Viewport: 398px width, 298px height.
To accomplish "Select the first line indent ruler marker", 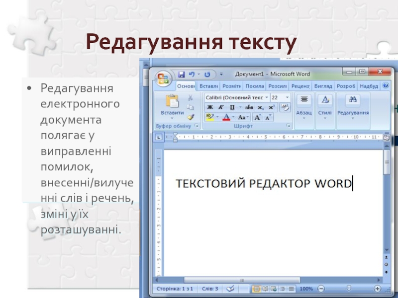I will tap(175, 135).
